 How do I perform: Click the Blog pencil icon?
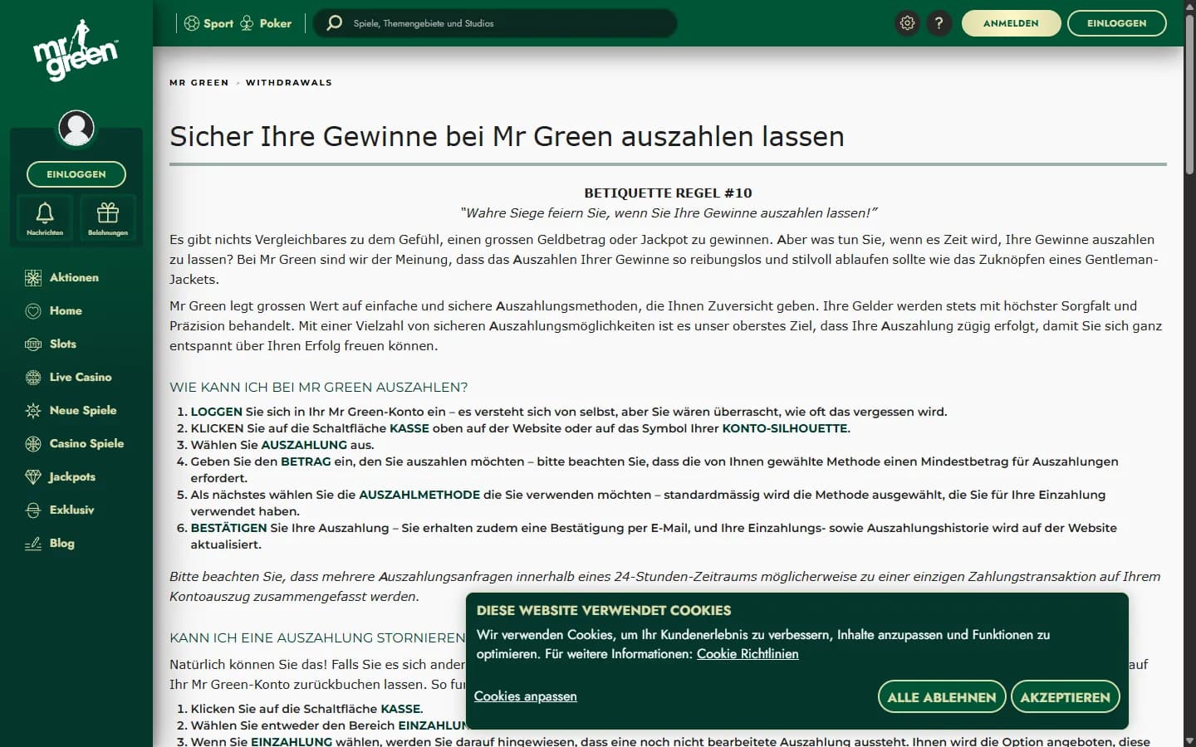pyautogui.click(x=33, y=544)
